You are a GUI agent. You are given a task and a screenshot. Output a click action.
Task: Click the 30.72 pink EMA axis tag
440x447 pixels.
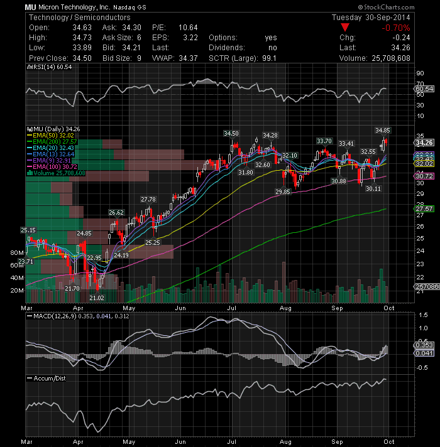tap(424, 176)
